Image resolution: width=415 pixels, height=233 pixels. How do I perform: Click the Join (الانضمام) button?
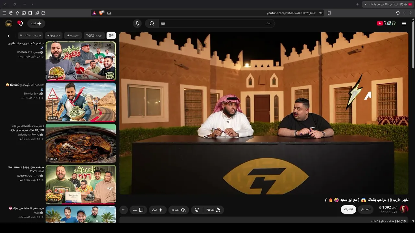[366, 209]
